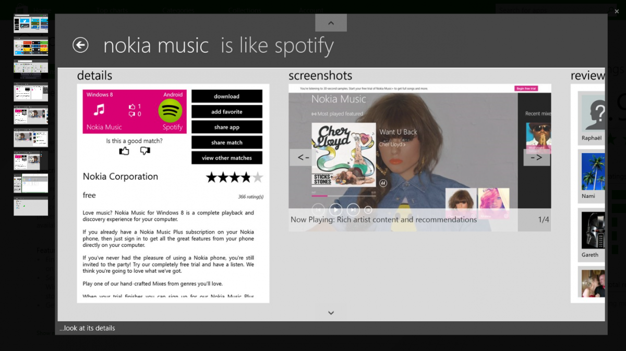This screenshot has height=351, width=626.
Task: Click the share app button
Action: [227, 127]
